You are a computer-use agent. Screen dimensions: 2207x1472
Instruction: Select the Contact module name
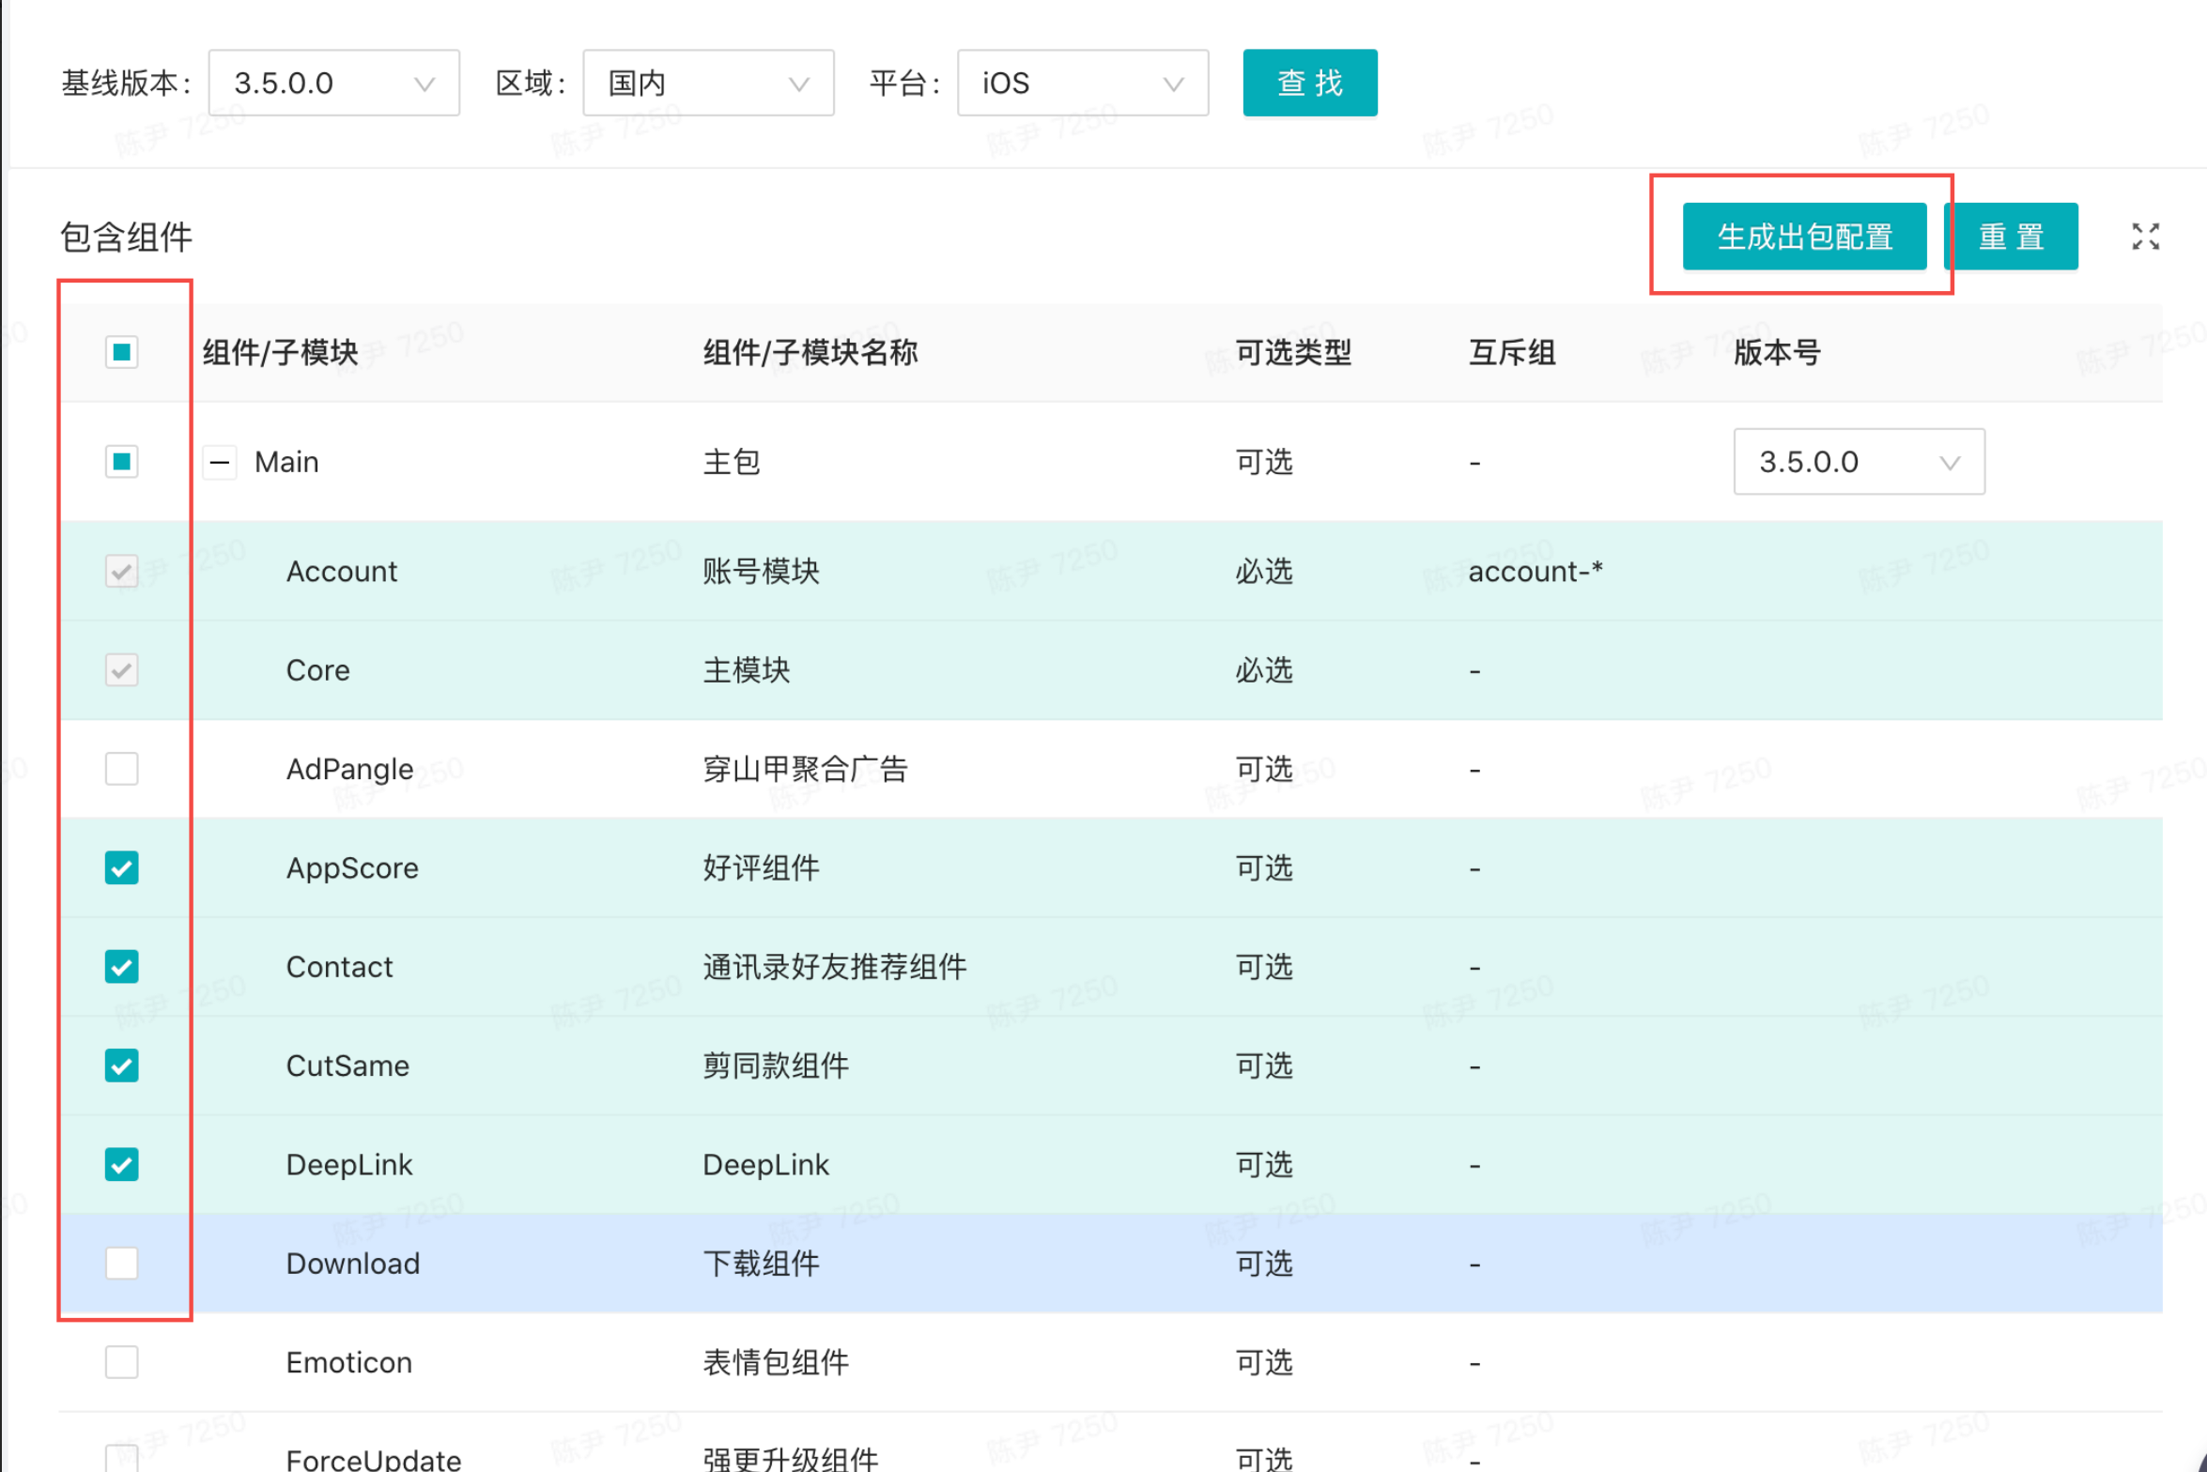coord(340,967)
